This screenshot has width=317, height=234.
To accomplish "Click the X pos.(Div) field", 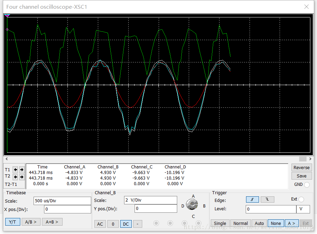I will click(67, 209).
